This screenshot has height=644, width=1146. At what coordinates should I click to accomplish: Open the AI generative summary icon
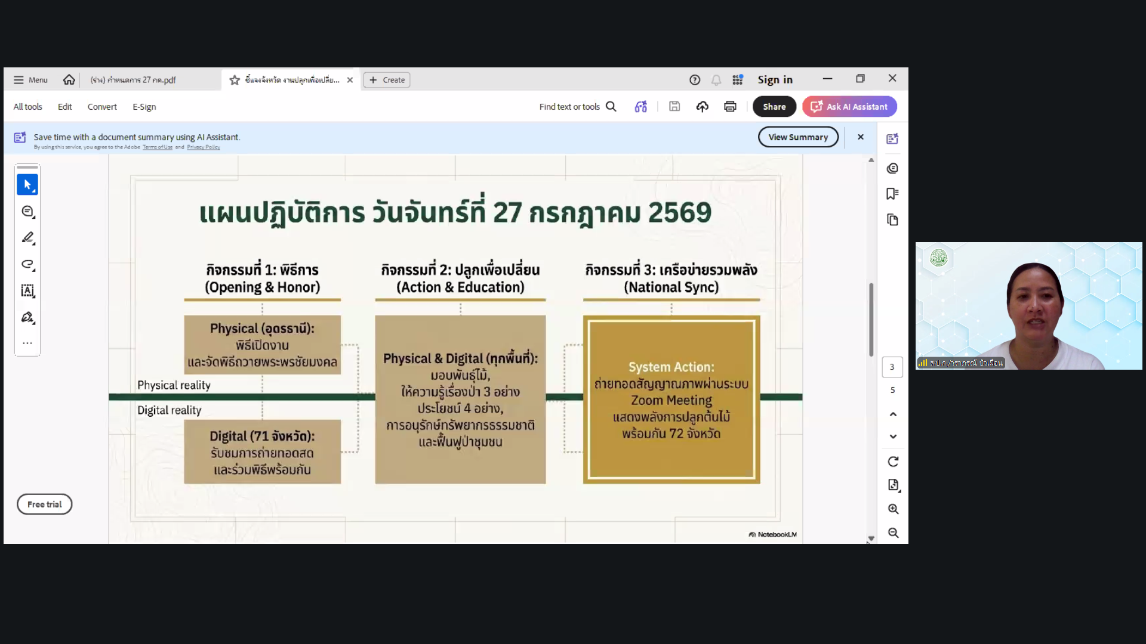tap(641, 107)
